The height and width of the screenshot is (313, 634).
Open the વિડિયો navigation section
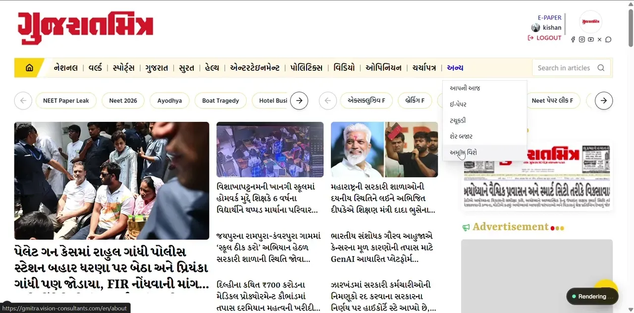pyautogui.click(x=344, y=68)
